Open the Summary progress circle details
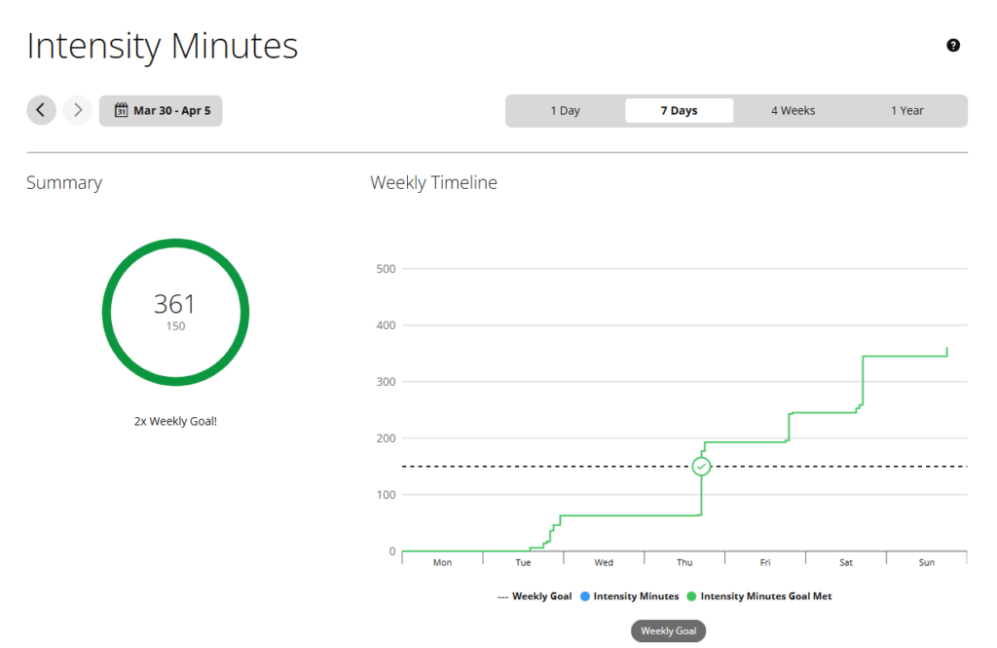Screen dimensions: 997x648 175,312
